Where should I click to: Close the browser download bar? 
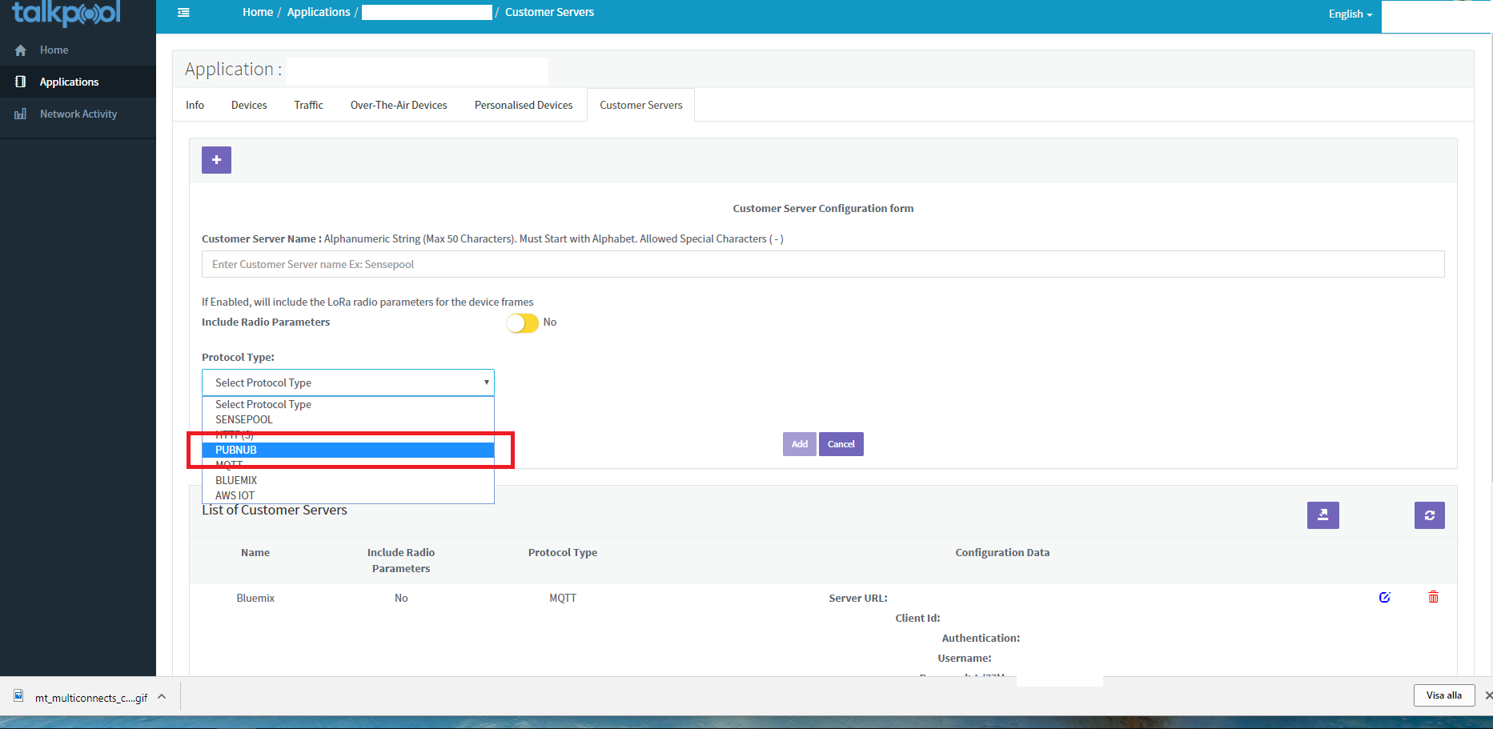[x=1488, y=695]
